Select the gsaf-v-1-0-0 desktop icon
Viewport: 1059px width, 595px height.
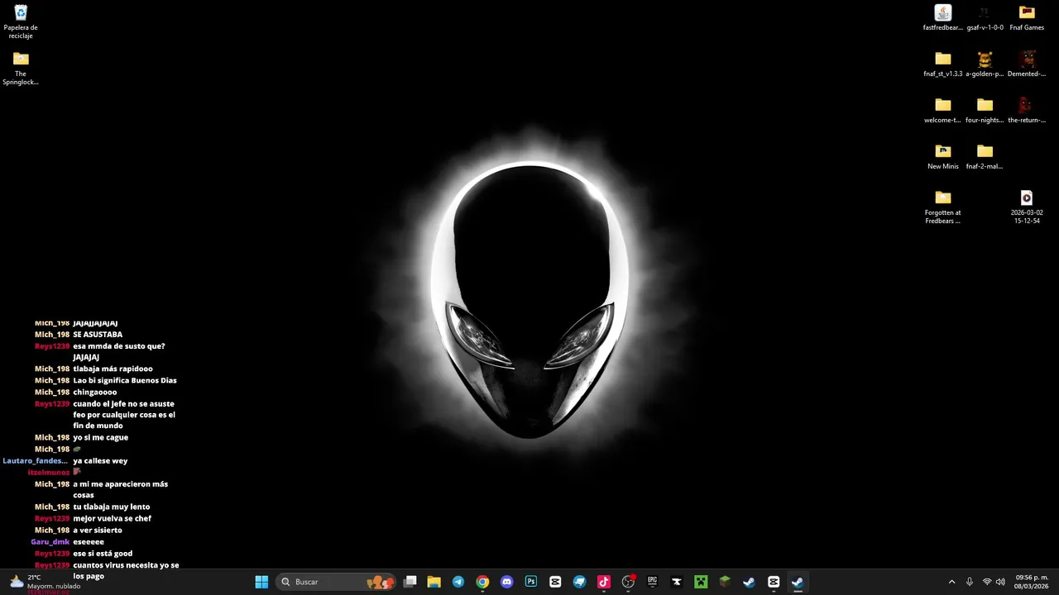coord(985,17)
